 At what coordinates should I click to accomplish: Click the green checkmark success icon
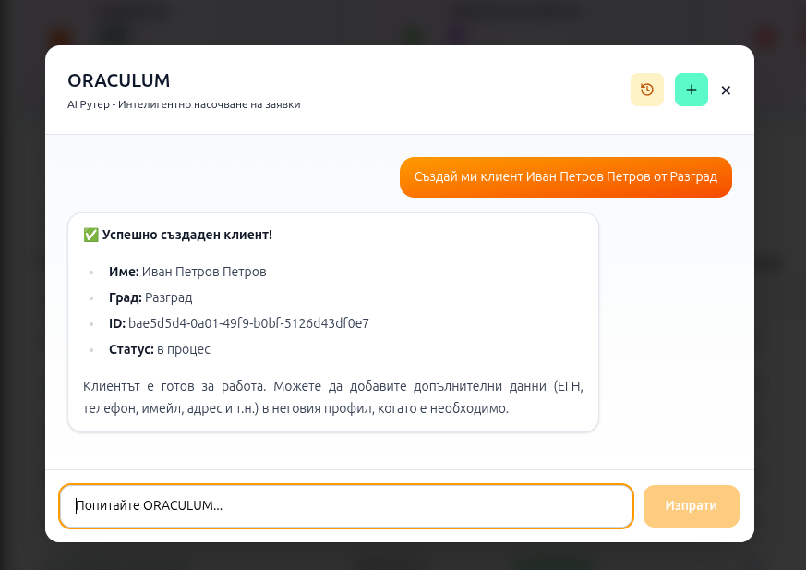(x=90, y=235)
